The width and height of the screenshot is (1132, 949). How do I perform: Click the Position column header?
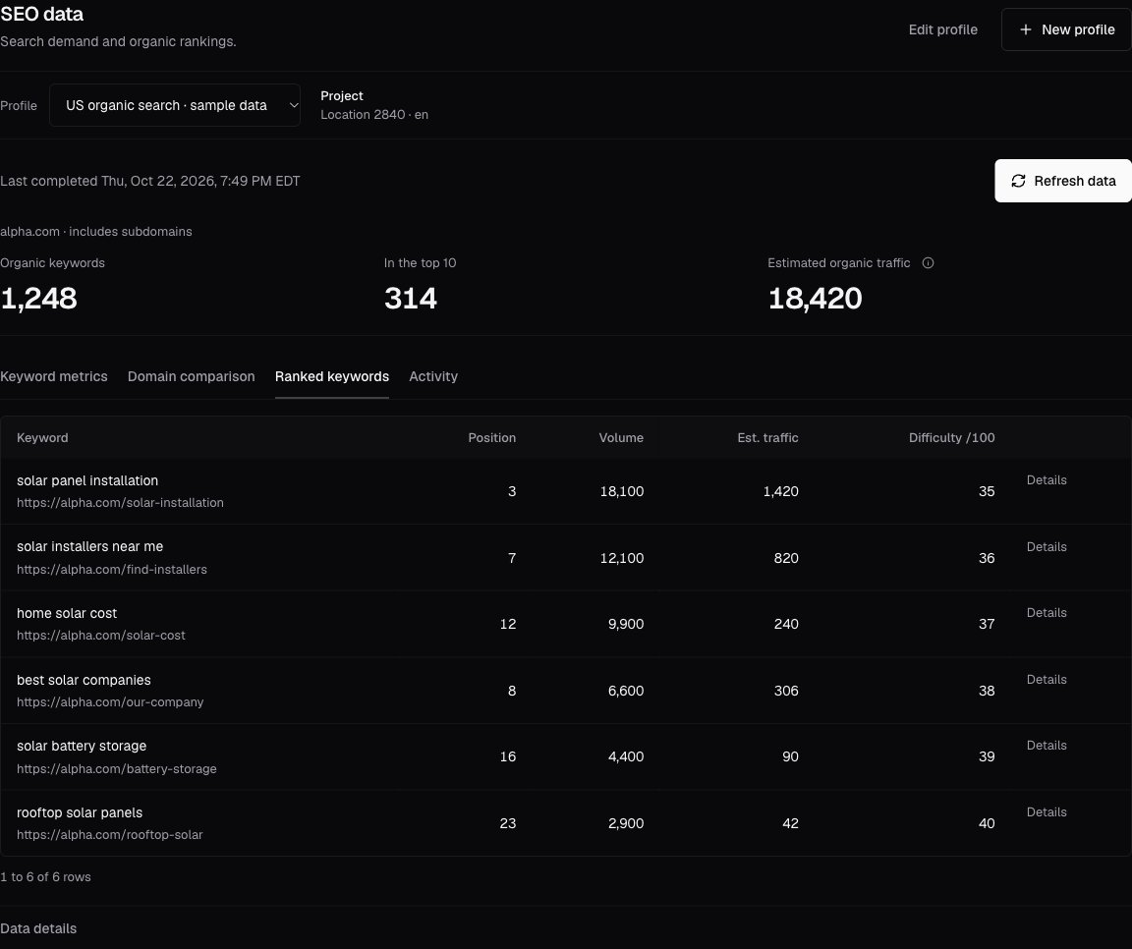[491, 438]
